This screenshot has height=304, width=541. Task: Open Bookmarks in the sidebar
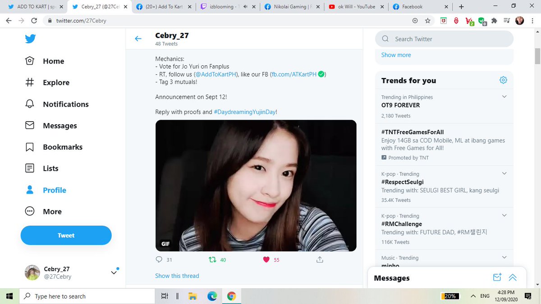(x=54, y=147)
